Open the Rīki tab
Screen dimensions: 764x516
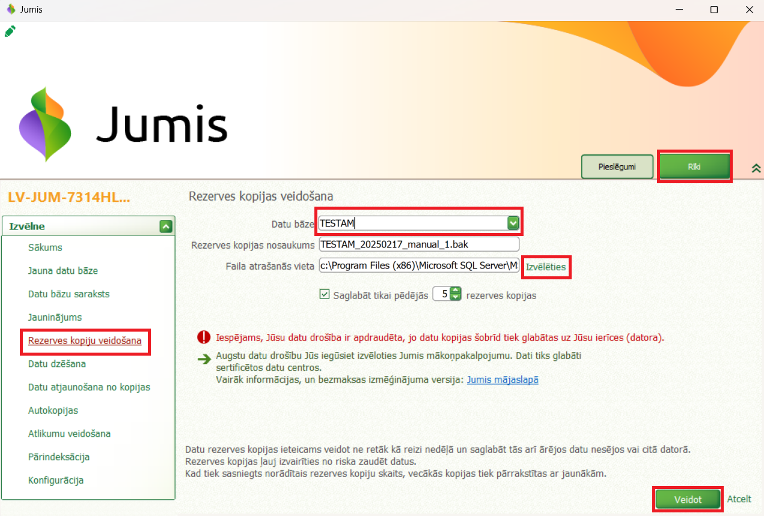pyautogui.click(x=694, y=166)
